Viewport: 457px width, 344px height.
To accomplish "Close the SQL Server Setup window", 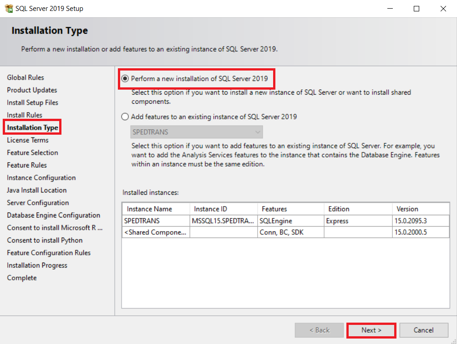I will coord(443,9).
